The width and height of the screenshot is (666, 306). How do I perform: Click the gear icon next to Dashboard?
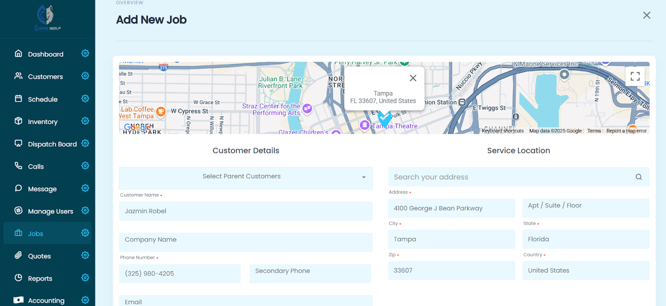click(x=85, y=54)
